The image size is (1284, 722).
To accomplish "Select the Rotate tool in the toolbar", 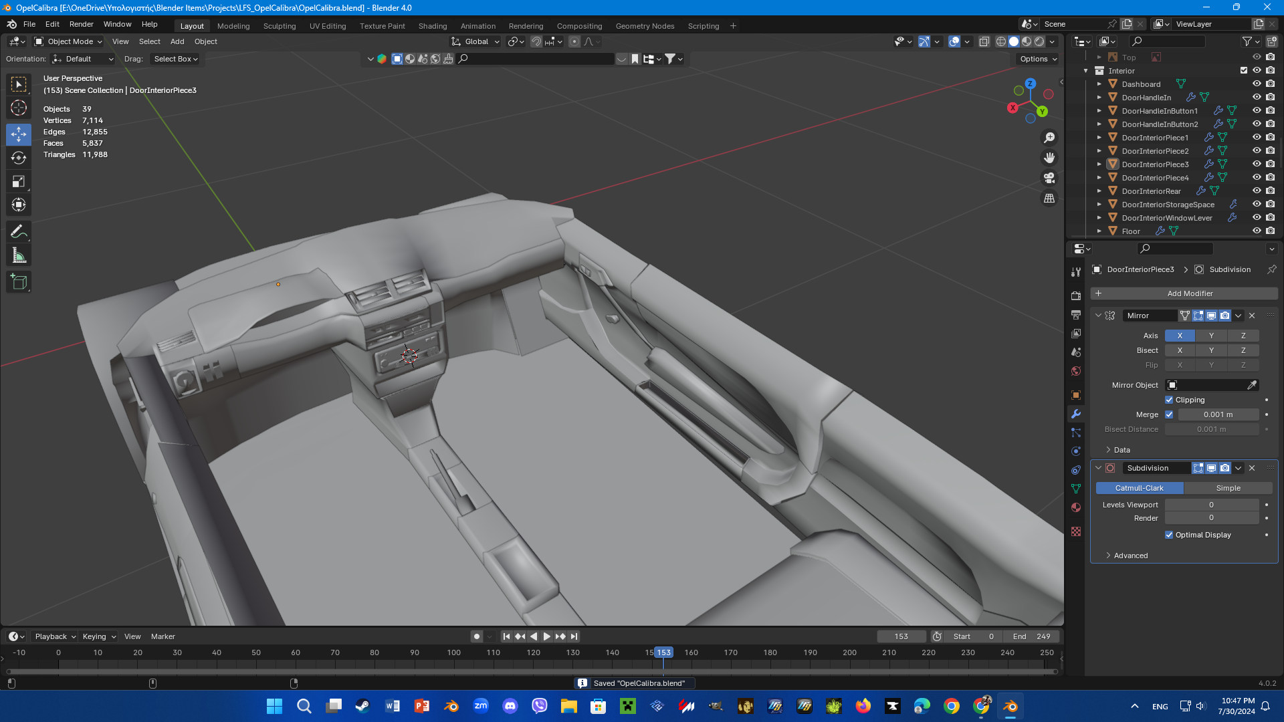I will point(19,158).
